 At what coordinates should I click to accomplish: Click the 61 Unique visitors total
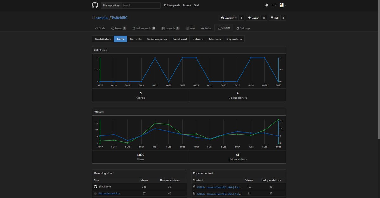(237, 157)
